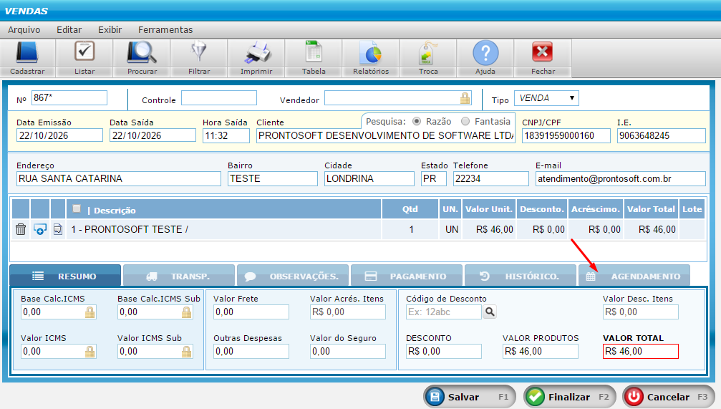
Task: Open the Arquivo menu
Action: 24,30
